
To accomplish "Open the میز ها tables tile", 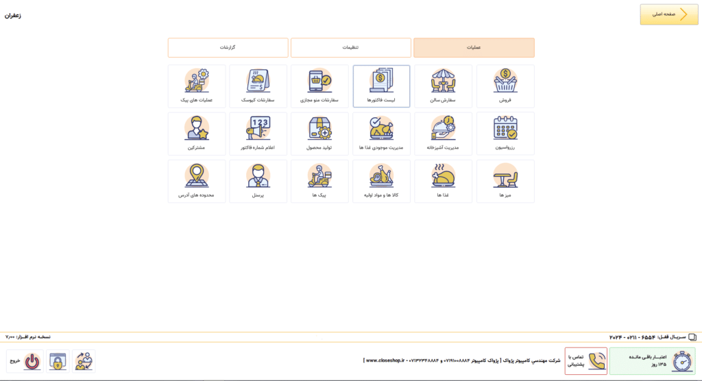I will point(505,181).
